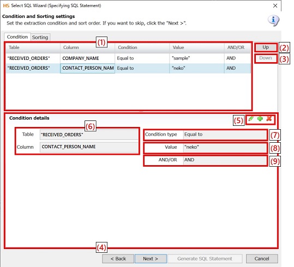Click the Generate SQL Statement button
Image resolution: width=294 pixels, height=267 pixels.
click(x=205, y=259)
